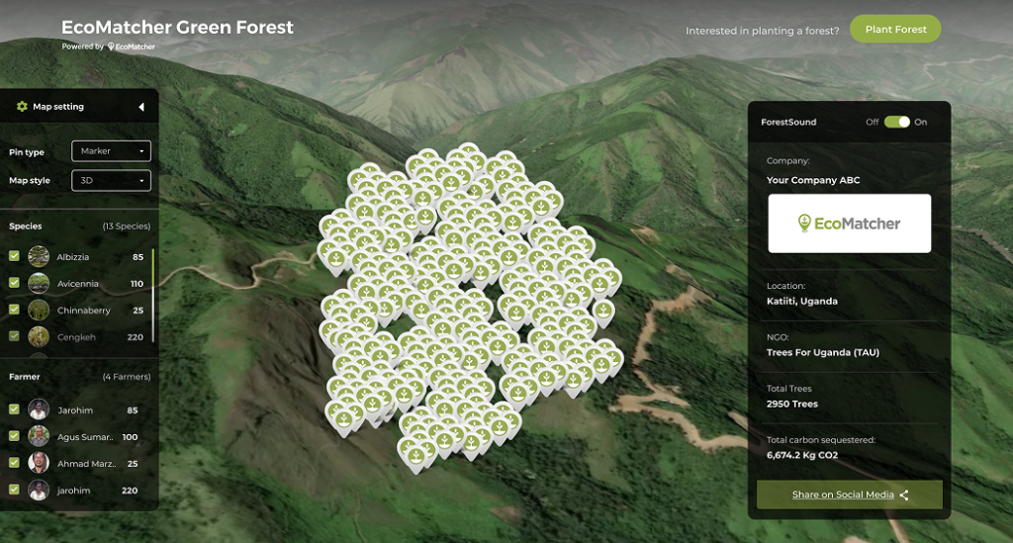Image resolution: width=1013 pixels, height=543 pixels.
Task: Collapse the Map setting panel arrow
Action: click(x=140, y=107)
